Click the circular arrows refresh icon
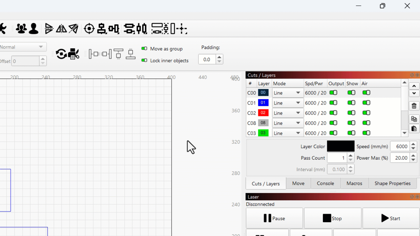This screenshot has height=236, width=420. [61, 54]
